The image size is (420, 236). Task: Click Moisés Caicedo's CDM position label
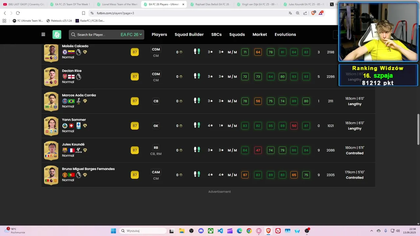[156, 49]
